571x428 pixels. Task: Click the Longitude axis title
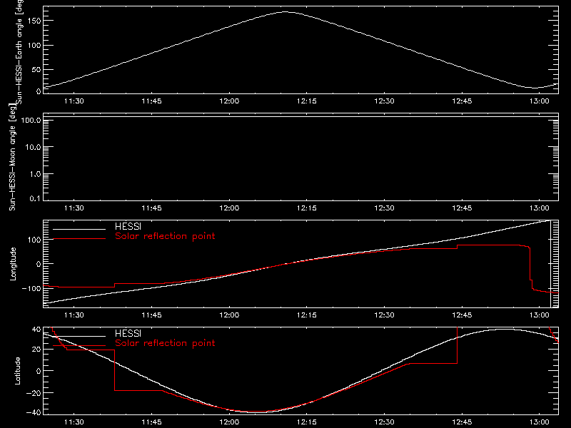pos(13,264)
